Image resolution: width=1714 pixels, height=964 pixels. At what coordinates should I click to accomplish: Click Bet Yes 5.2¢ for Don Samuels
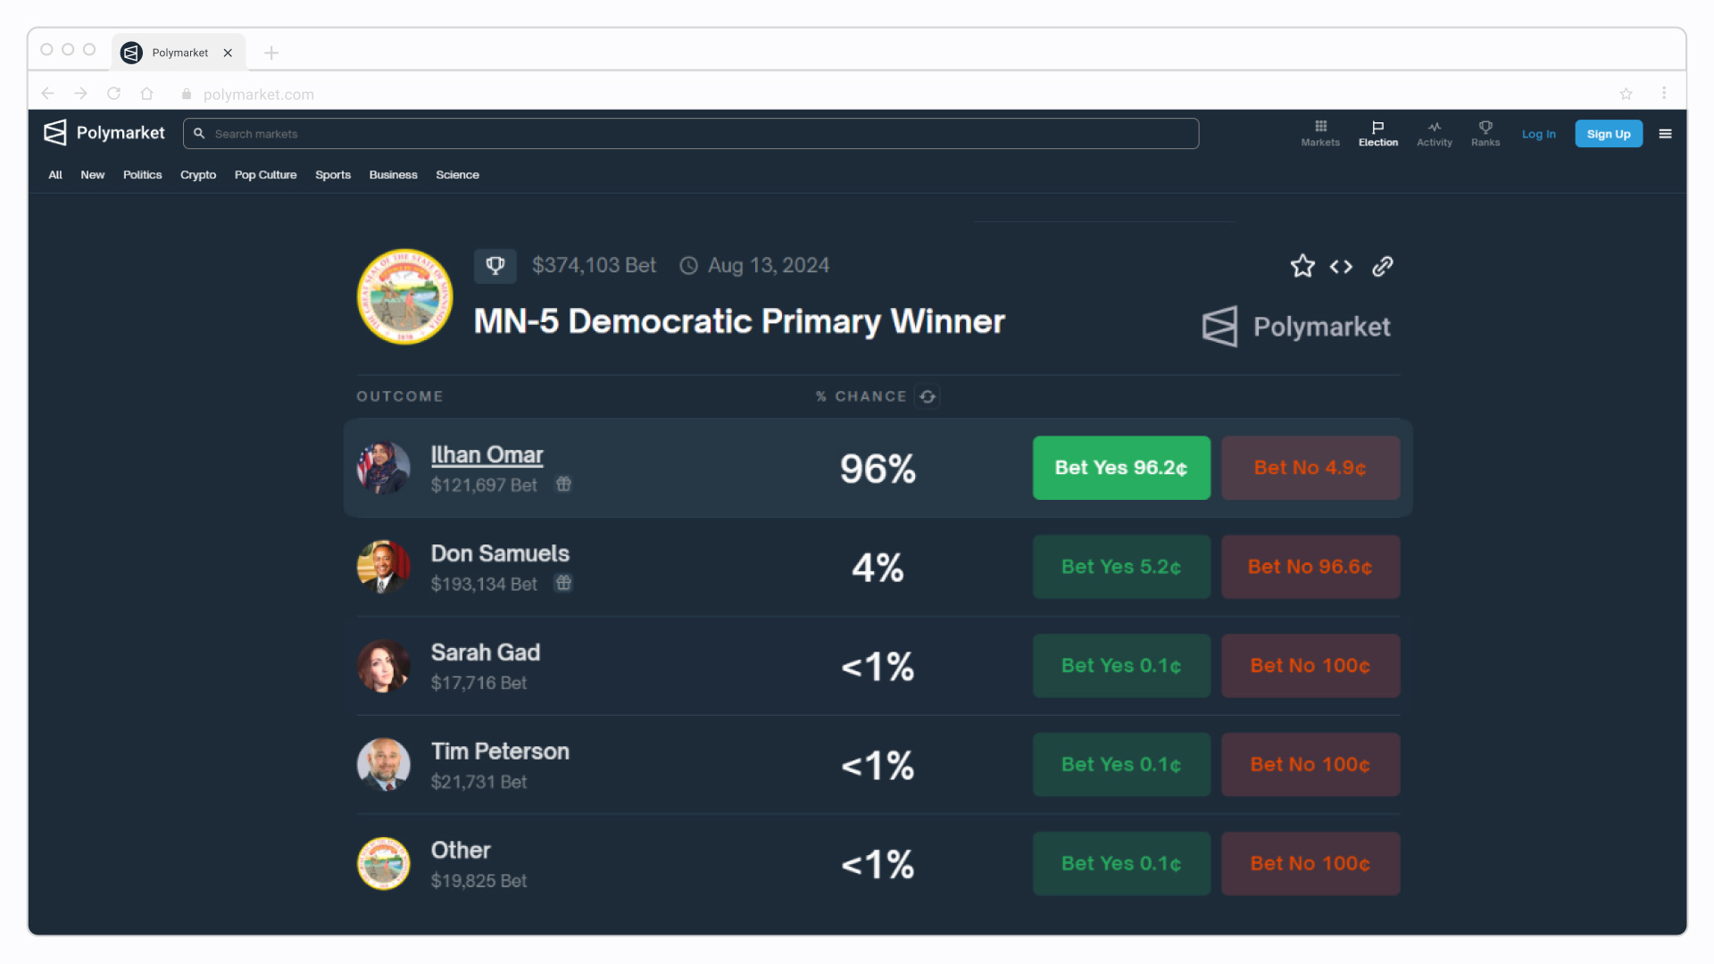[1120, 566]
